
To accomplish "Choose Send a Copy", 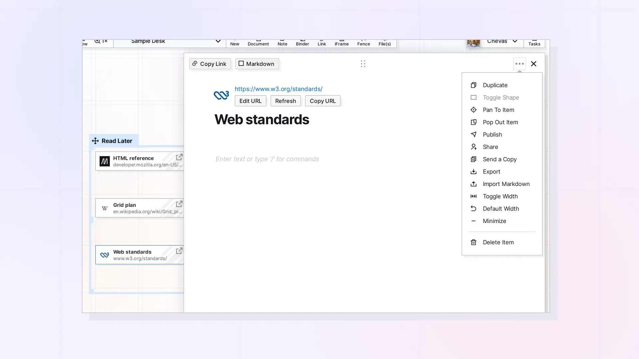I will (502, 159).
